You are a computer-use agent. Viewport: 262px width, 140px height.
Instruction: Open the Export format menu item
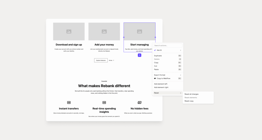pos(168,75)
